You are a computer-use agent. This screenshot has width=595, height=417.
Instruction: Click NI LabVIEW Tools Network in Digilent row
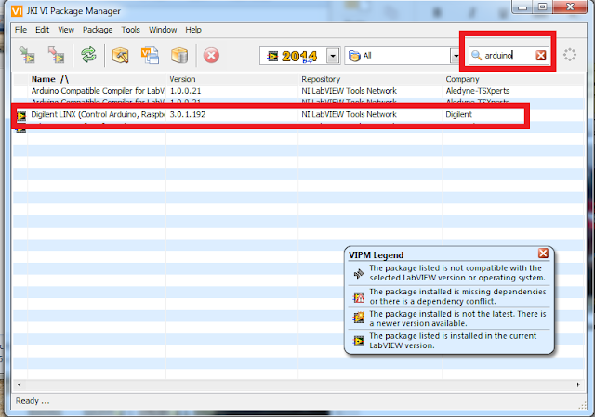(349, 114)
